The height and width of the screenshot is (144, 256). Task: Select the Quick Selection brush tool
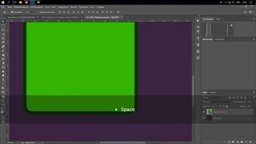3,34
